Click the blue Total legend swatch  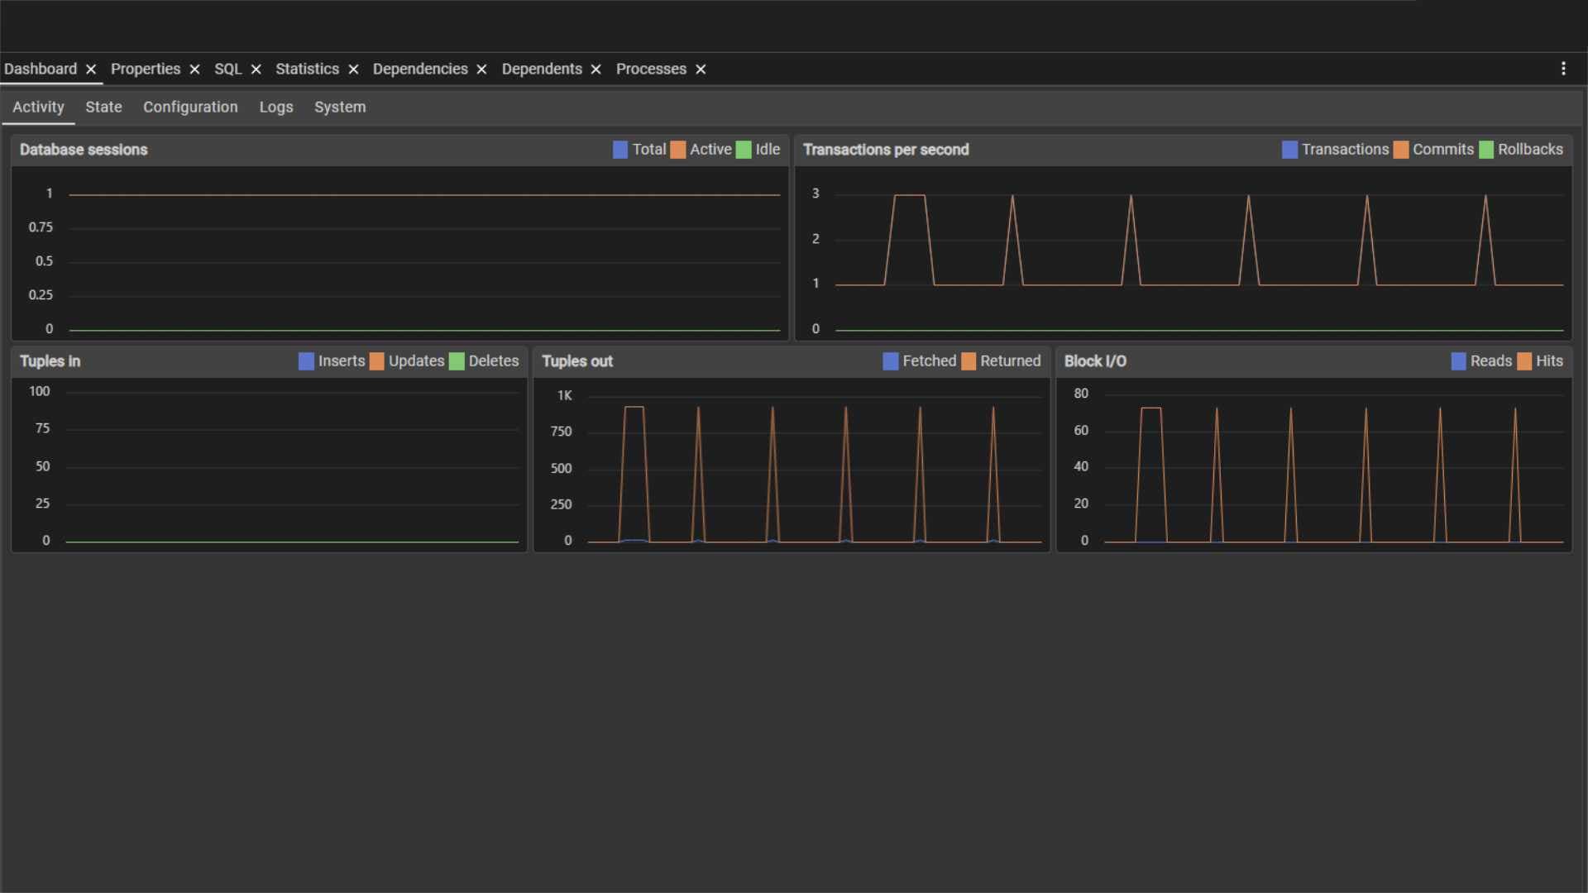click(x=620, y=150)
